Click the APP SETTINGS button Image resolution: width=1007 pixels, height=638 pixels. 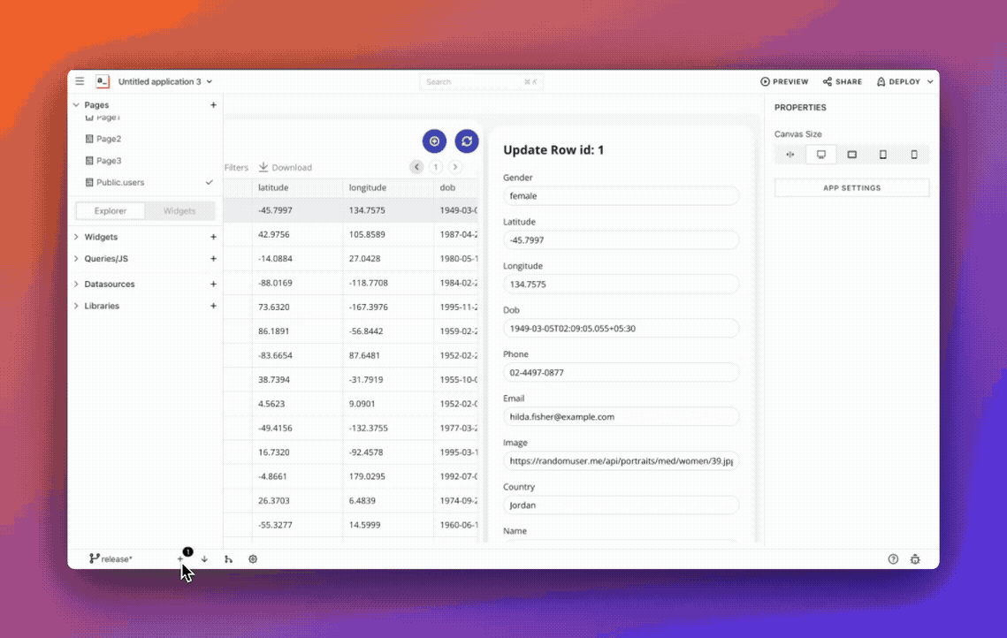(851, 188)
